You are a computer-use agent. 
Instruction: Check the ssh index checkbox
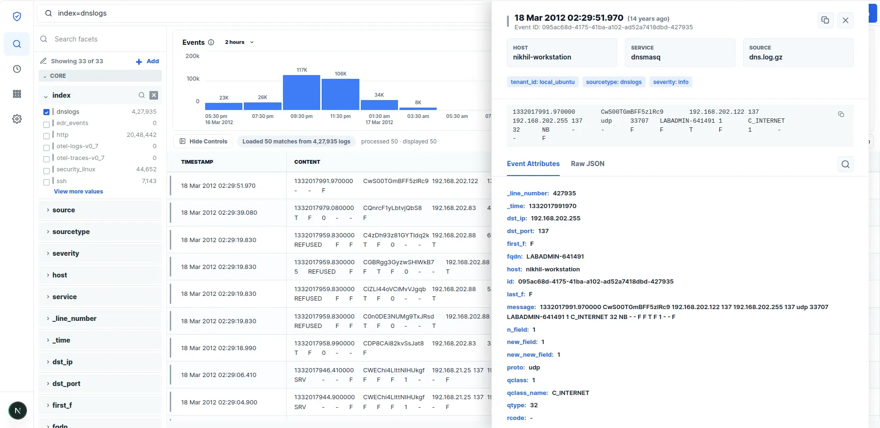[x=46, y=182]
